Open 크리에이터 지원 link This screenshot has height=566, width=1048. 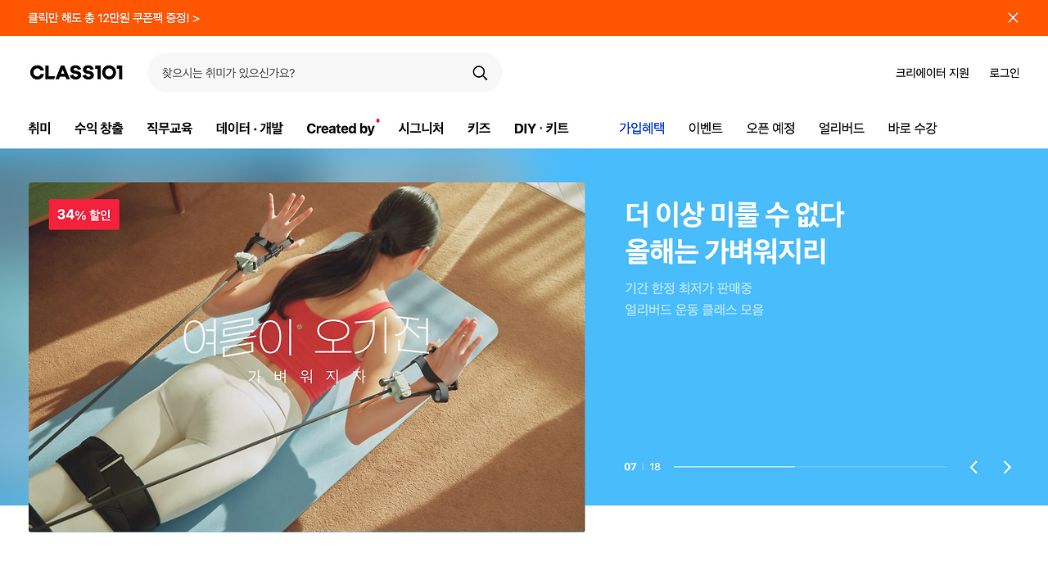933,73
